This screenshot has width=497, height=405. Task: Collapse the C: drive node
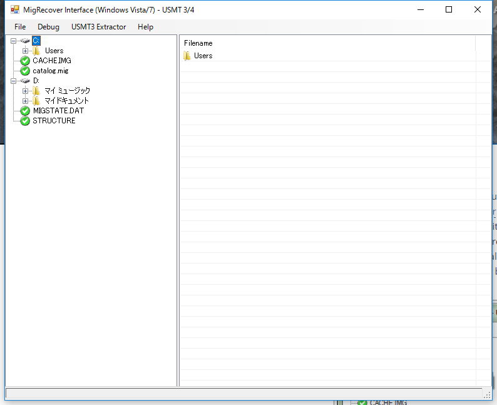(13, 41)
